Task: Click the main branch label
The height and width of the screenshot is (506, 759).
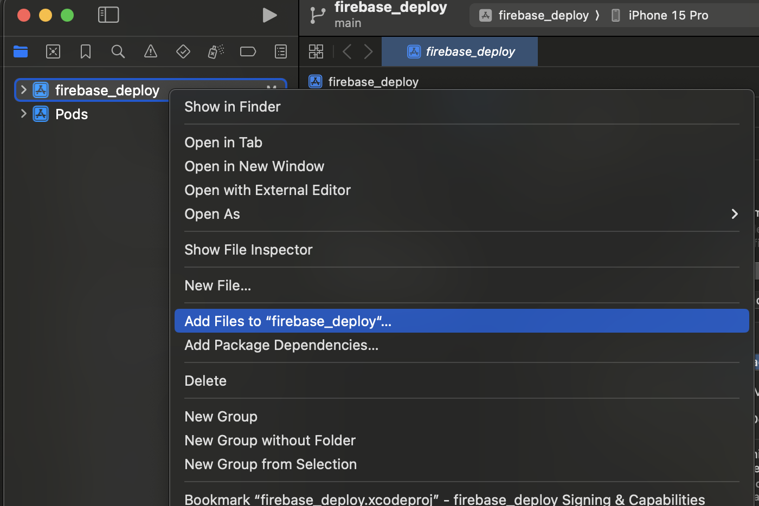Action: (348, 23)
